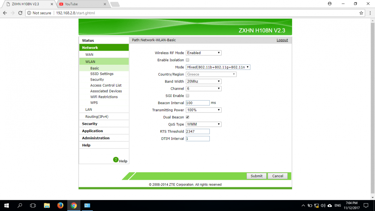Click the browser address bar URL
The width and height of the screenshot is (375, 211).
(75, 13)
